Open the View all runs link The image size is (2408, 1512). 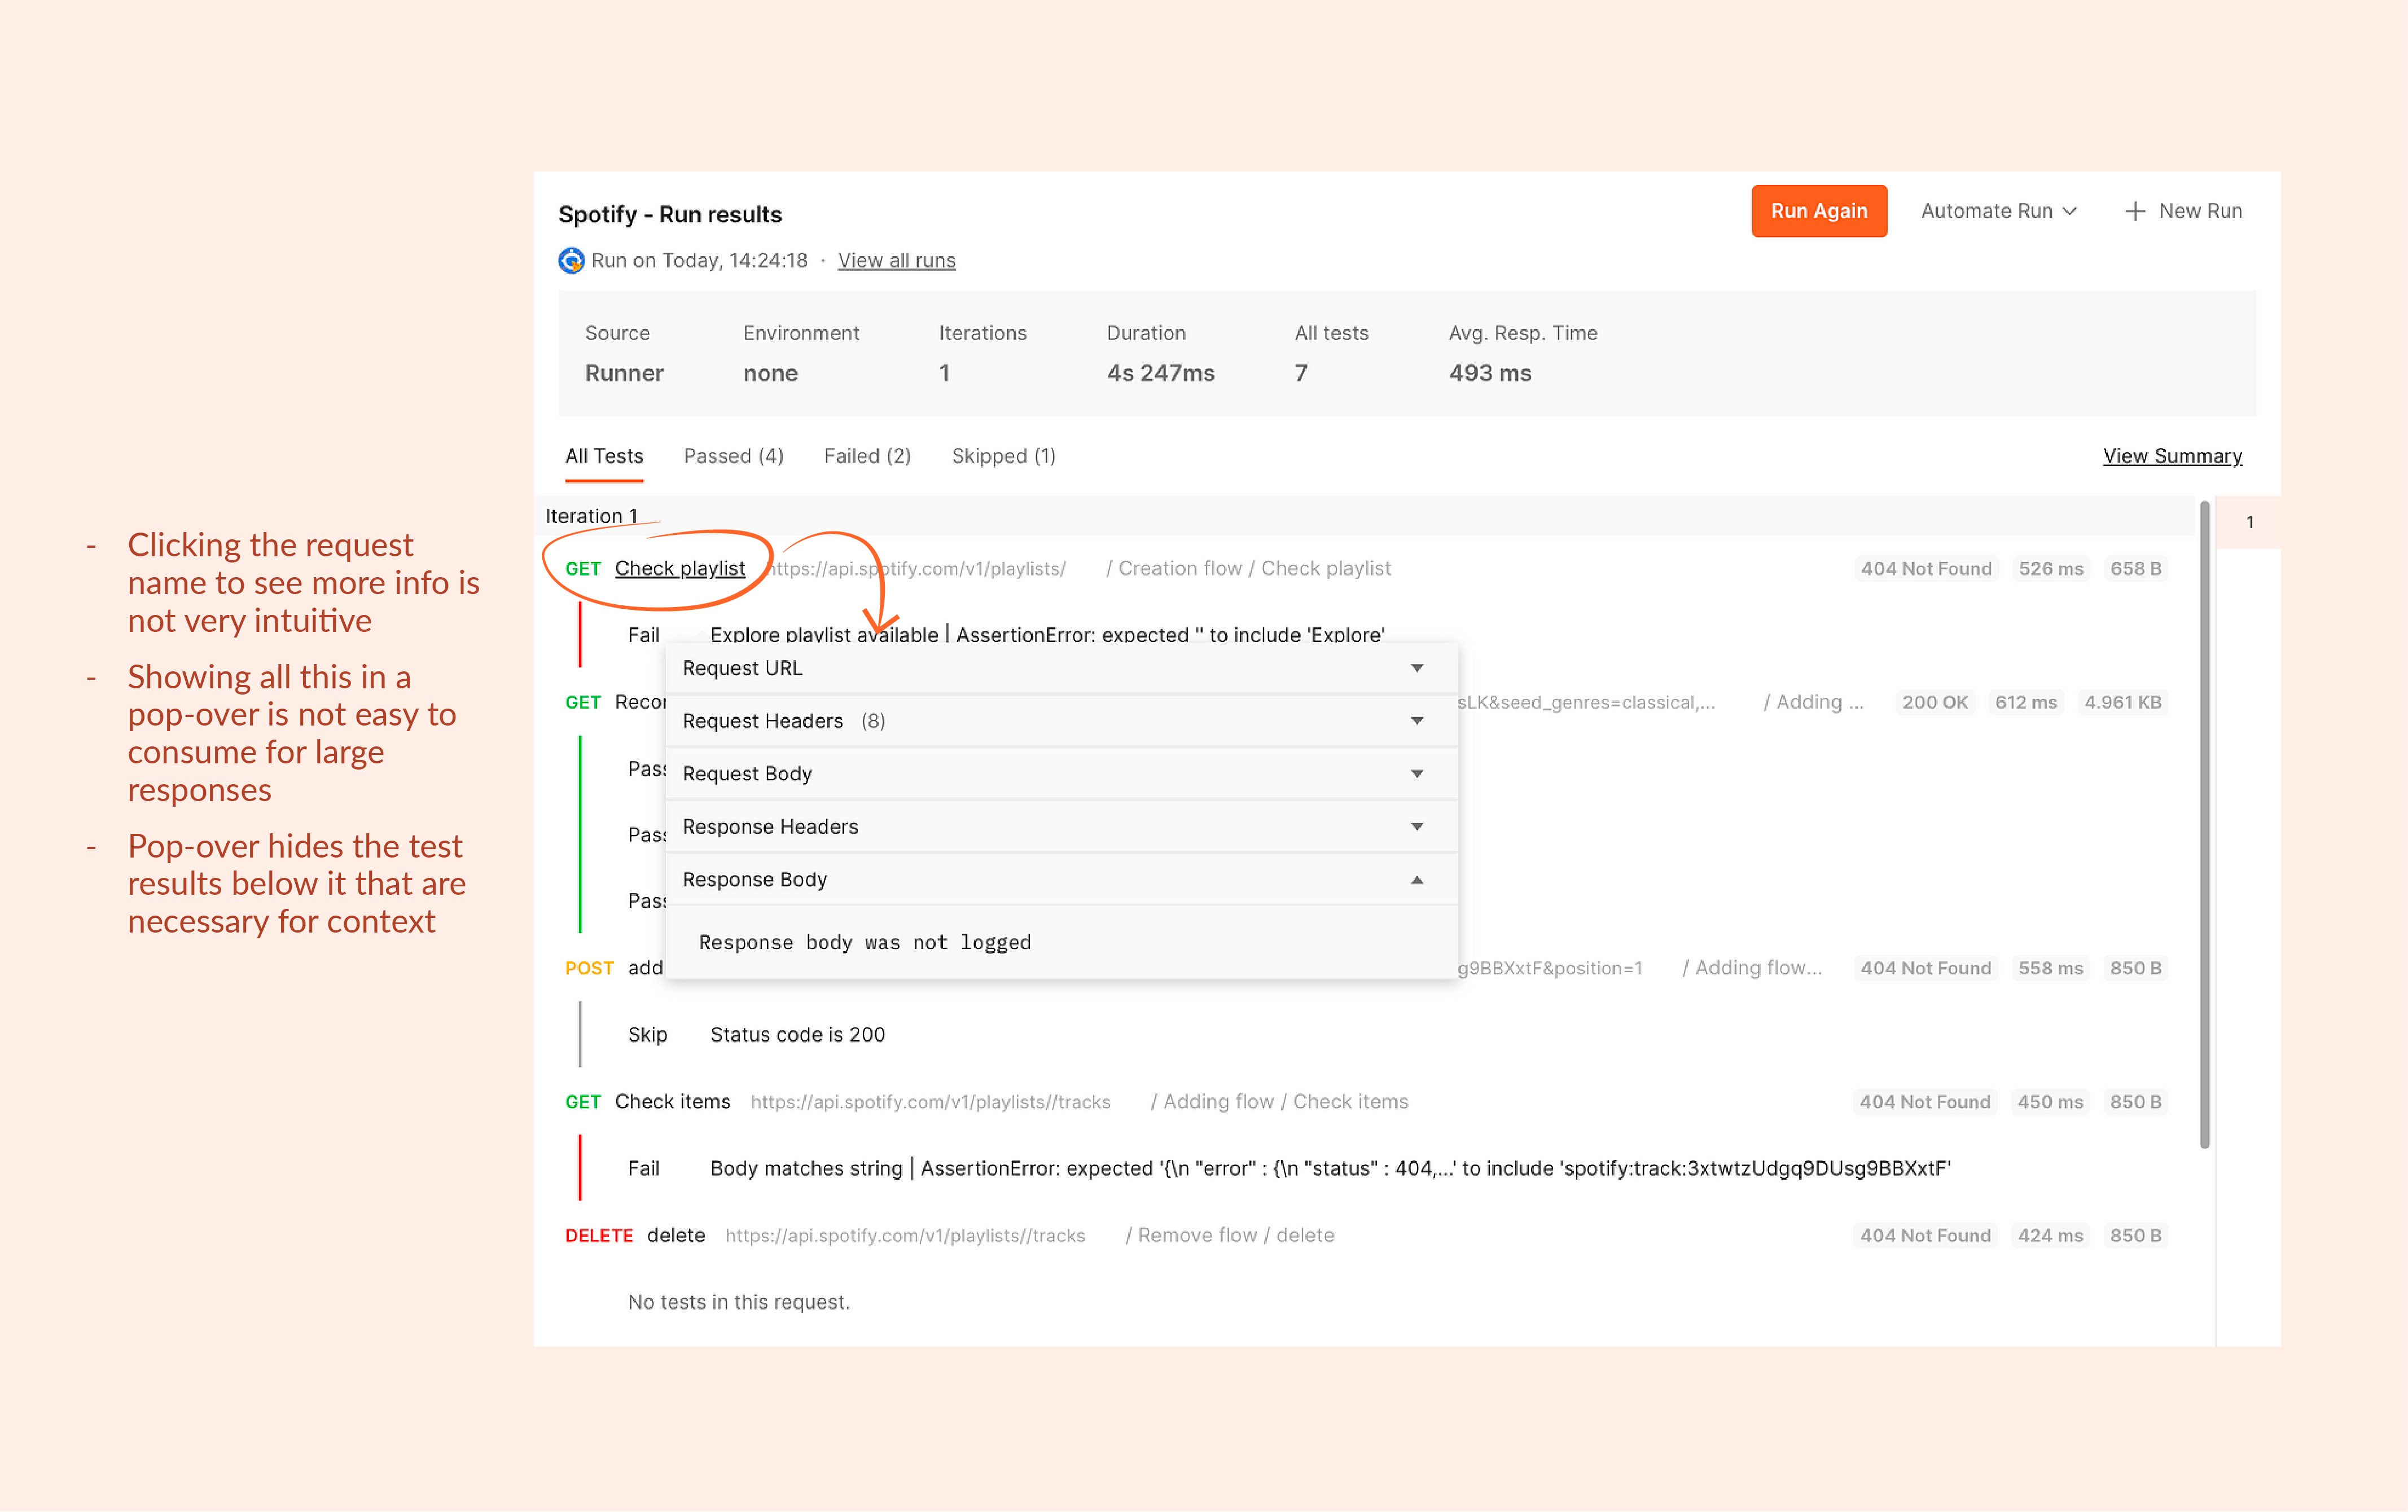click(x=896, y=260)
